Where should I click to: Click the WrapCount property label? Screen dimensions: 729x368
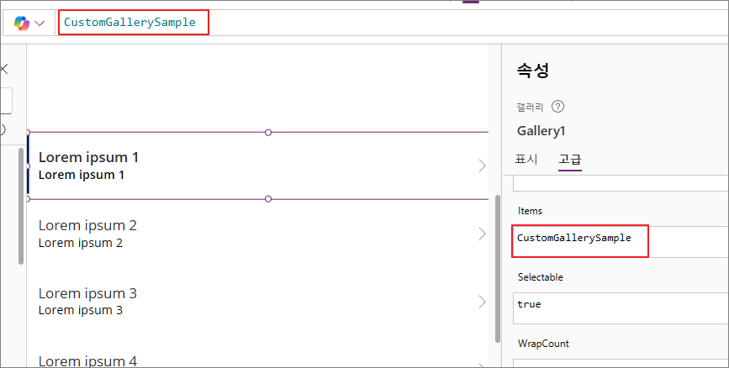(543, 344)
